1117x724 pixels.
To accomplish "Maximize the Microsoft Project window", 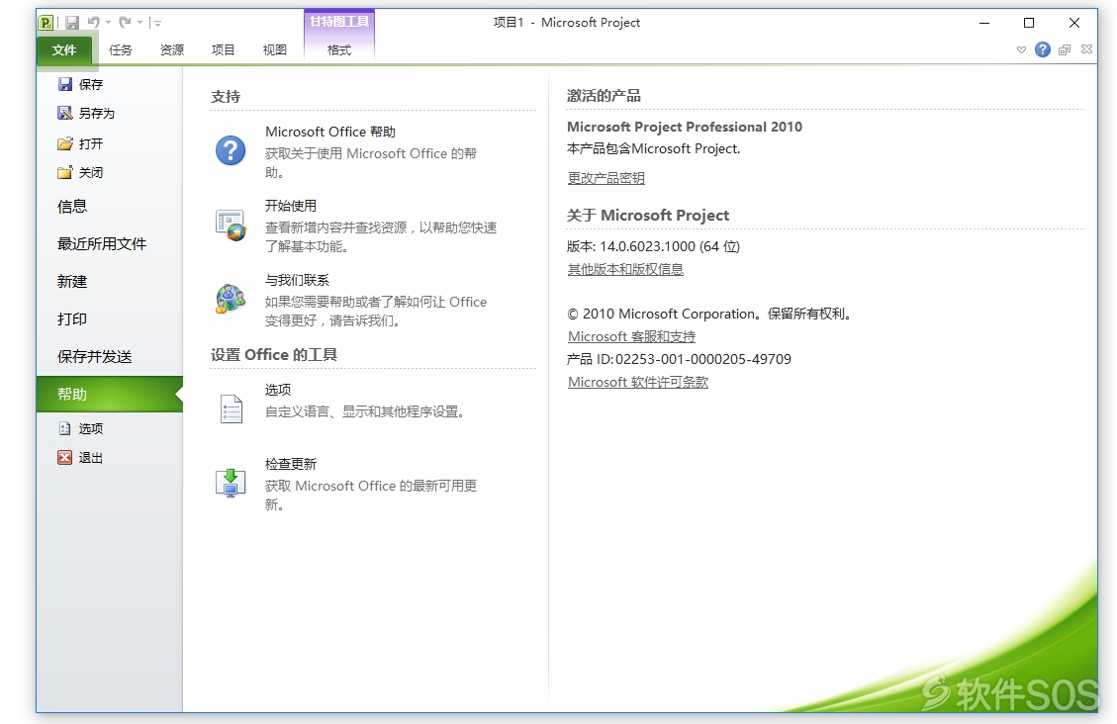I will (1029, 23).
